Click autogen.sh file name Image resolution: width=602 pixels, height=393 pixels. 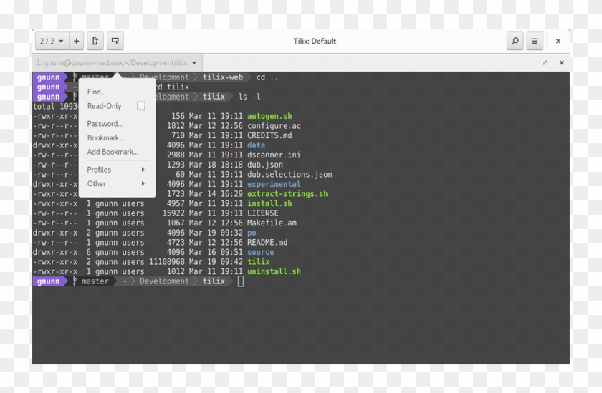coord(269,116)
